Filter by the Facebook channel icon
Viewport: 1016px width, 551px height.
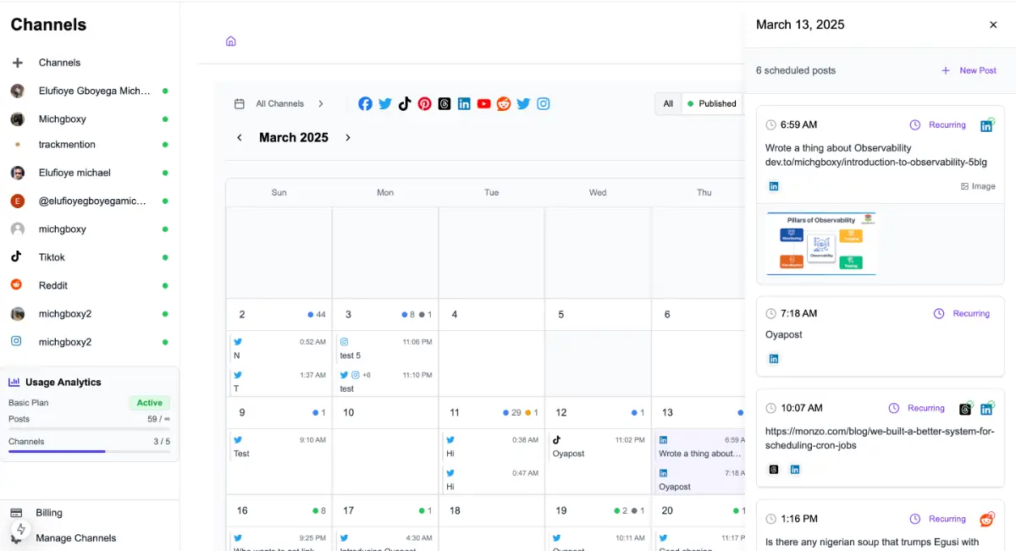pos(365,104)
